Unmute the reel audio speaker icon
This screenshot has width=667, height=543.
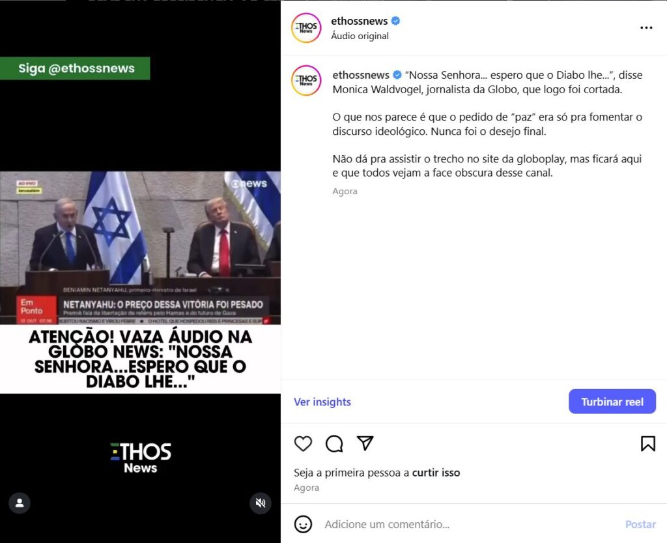coord(261,503)
